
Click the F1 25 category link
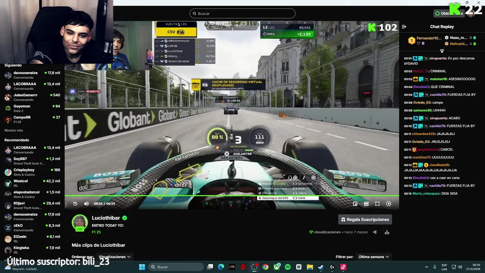[96, 232]
